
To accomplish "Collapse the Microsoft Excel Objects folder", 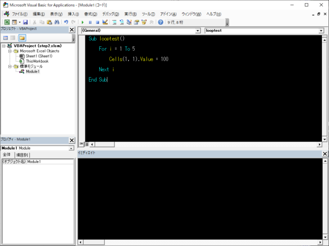I will (x=10, y=51).
